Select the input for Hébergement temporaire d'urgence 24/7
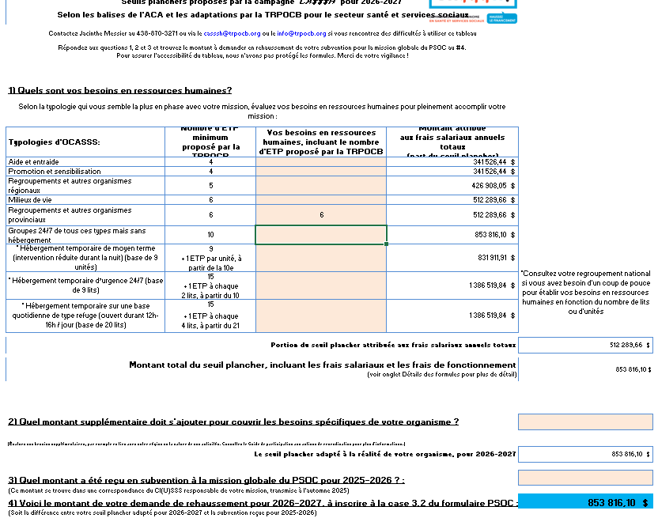Screen dimensions: 658x518 click(320, 285)
